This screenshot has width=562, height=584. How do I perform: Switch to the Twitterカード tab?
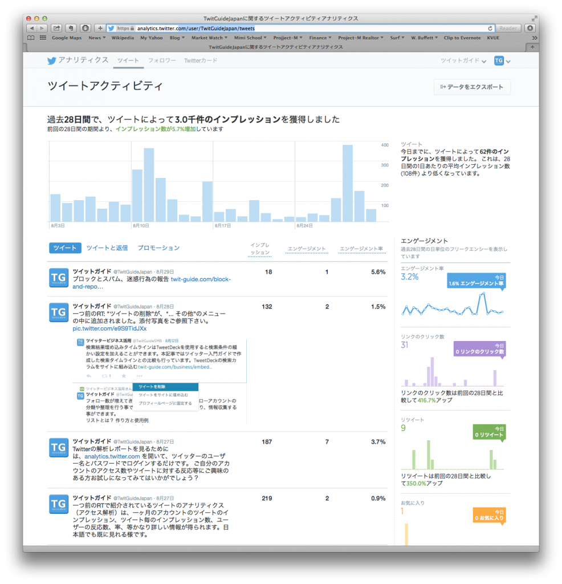(201, 60)
